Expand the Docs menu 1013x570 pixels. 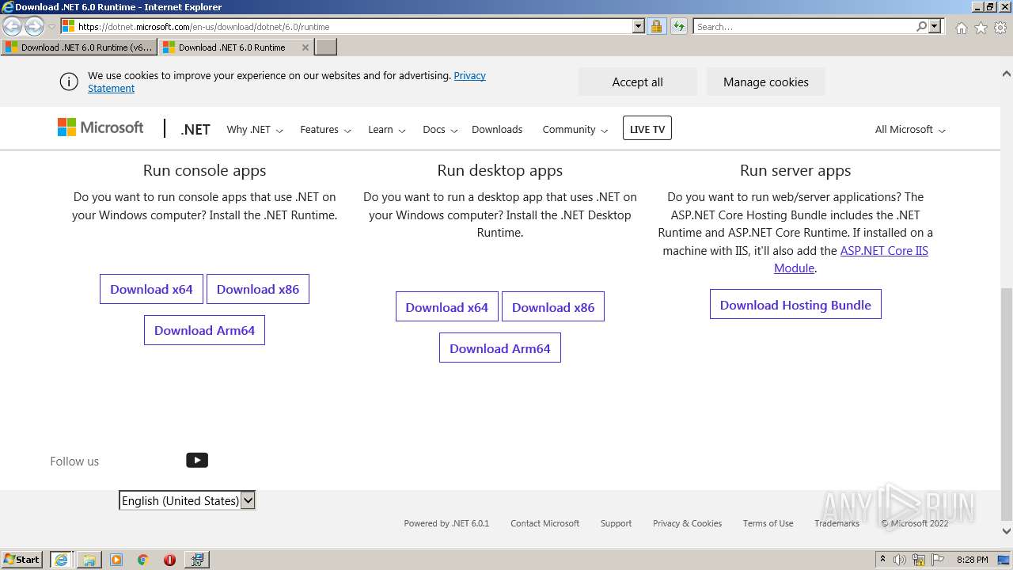pyautogui.click(x=440, y=129)
